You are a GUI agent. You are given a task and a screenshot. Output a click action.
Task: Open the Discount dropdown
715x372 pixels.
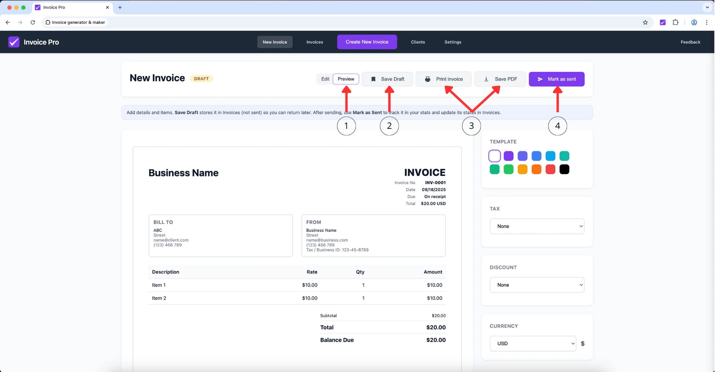click(536, 285)
